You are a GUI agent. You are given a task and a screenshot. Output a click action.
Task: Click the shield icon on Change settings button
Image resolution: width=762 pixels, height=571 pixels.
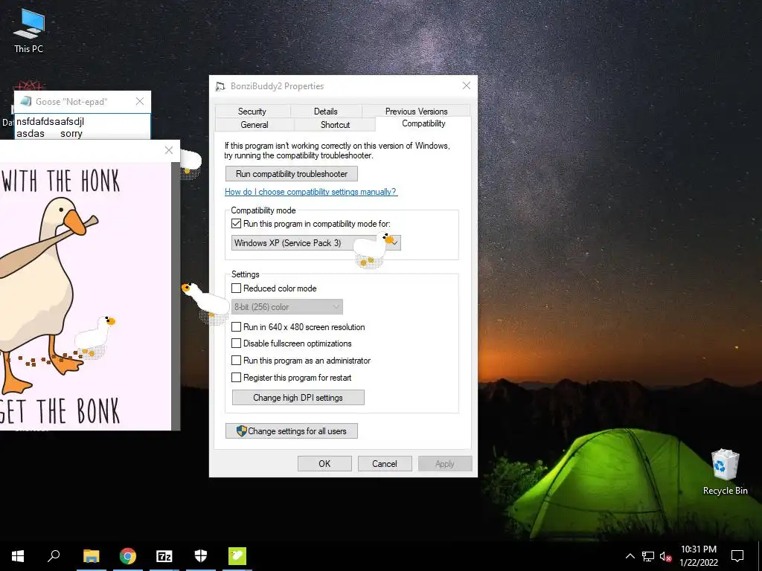coord(242,430)
